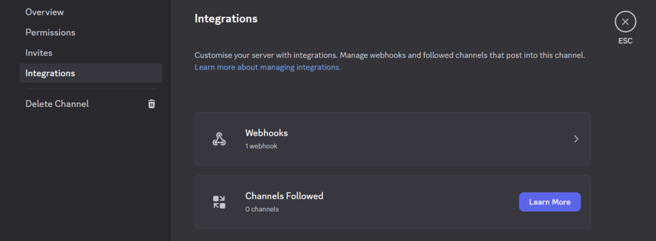
Task: Click the trash can icon beside Delete Channel
Action: pos(151,104)
